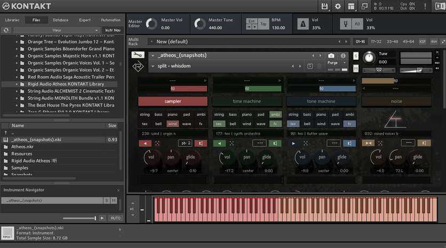446x248 pixels.
Task: Expand Orange Tree Evolution Jumbo 12 folder
Action: tap(17, 42)
